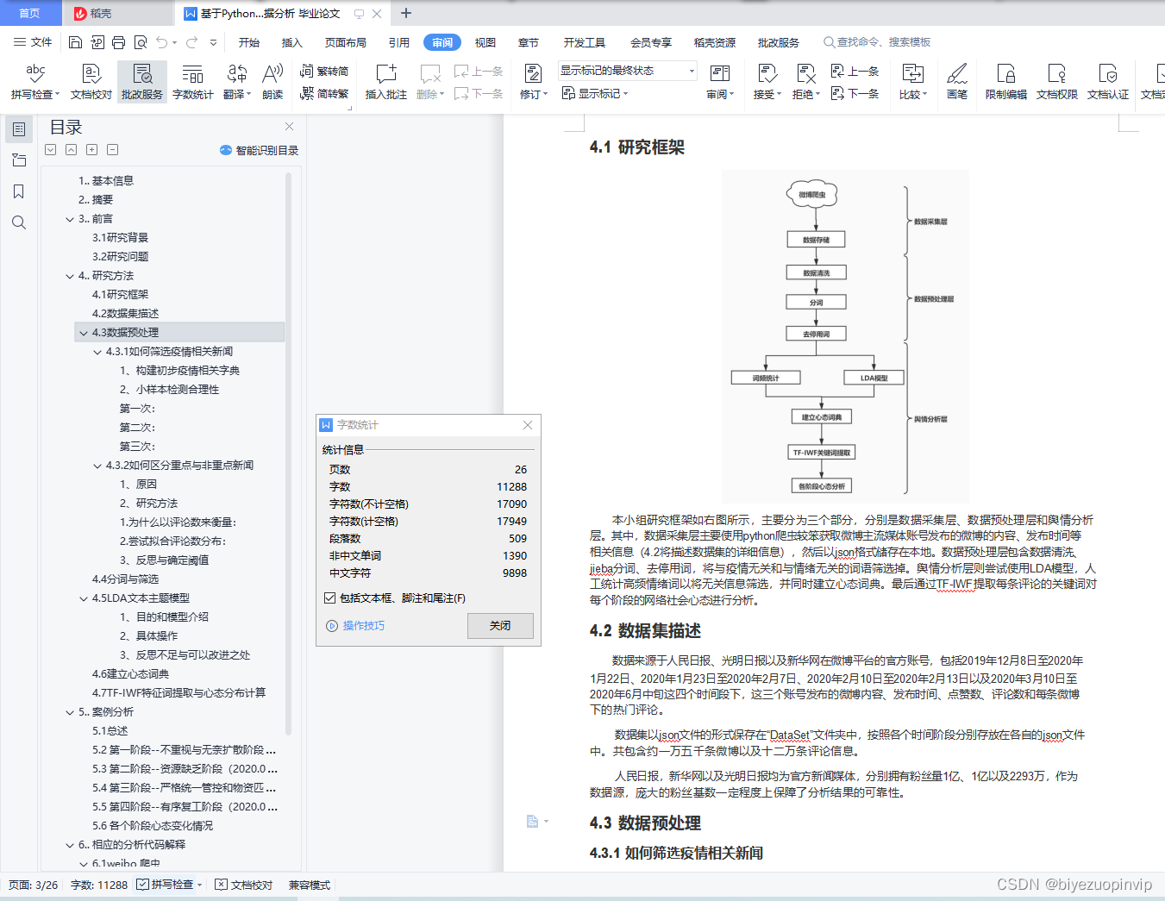Insert a comment with 插入批注
The height and width of the screenshot is (901, 1165).
tap(385, 81)
